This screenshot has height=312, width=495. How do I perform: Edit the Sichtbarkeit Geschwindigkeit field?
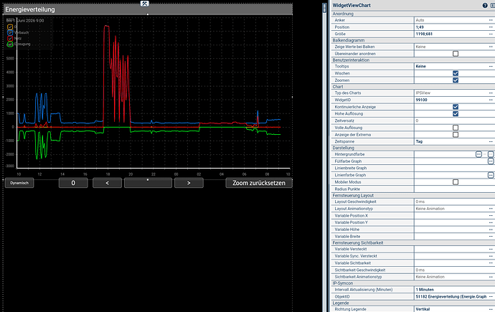[454, 270]
